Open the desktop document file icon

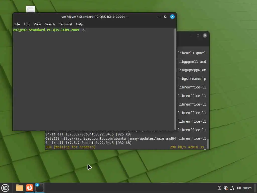tap(30, 9)
